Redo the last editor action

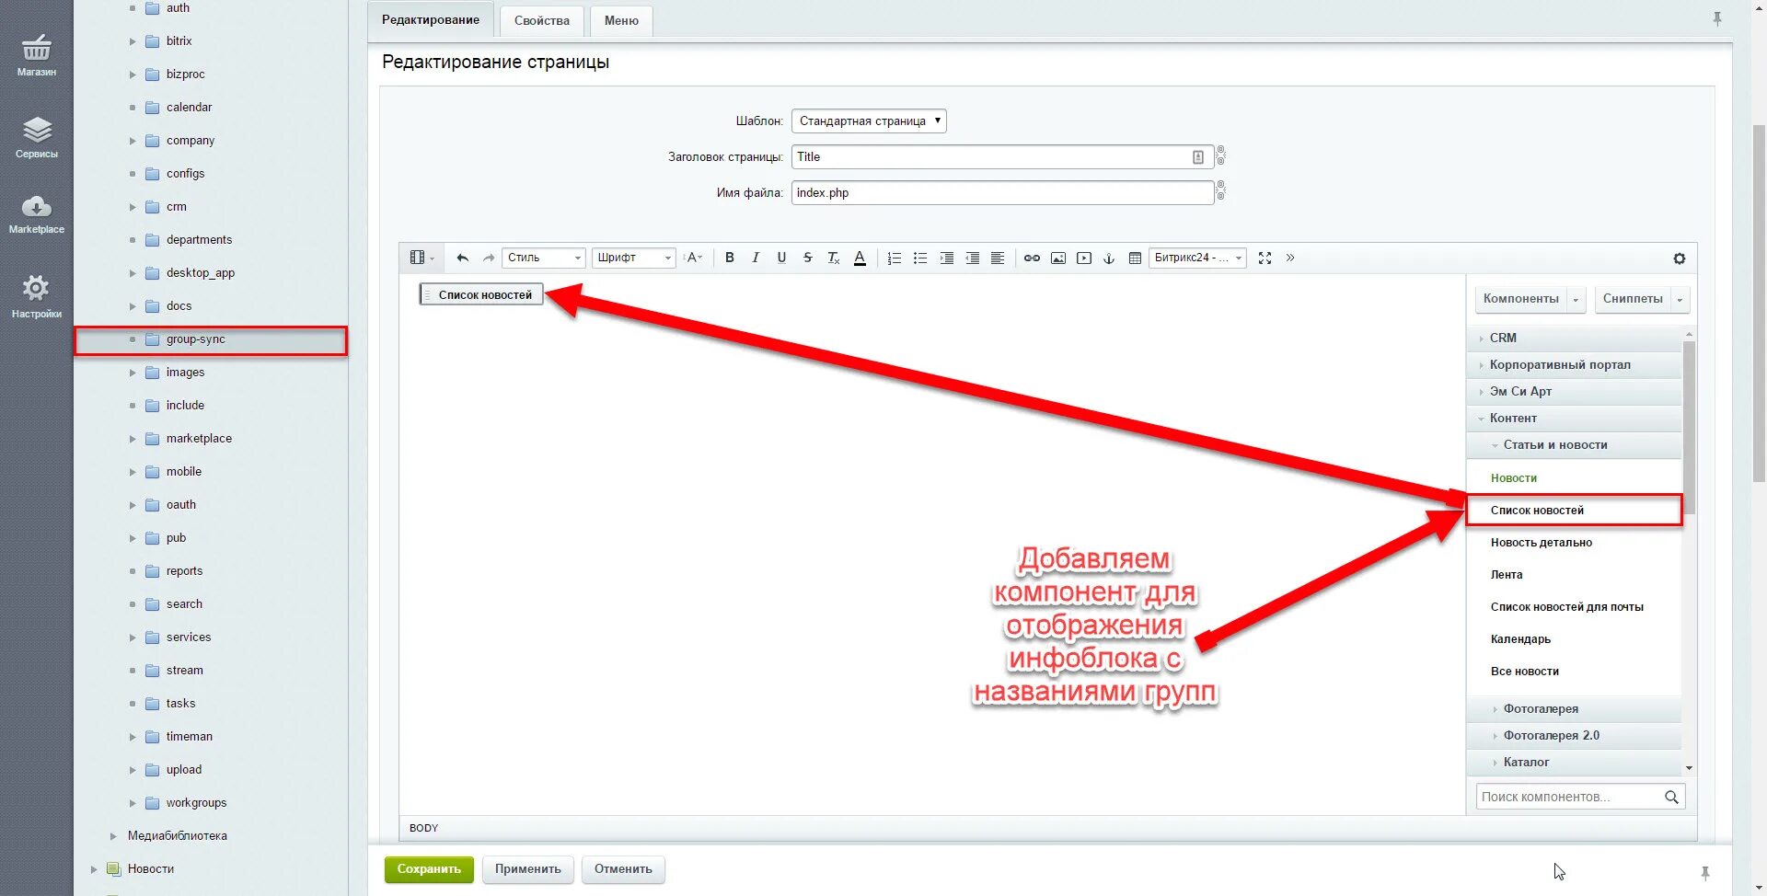489,258
